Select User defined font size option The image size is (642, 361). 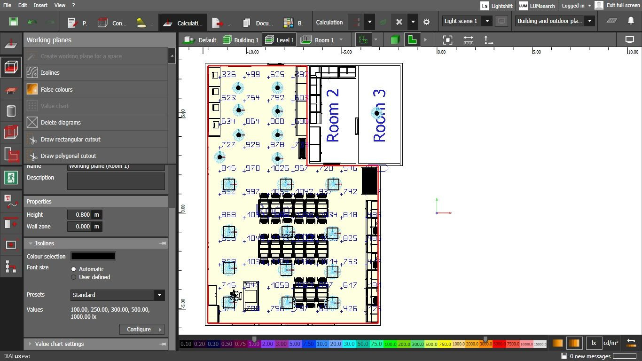(x=74, y=277)
